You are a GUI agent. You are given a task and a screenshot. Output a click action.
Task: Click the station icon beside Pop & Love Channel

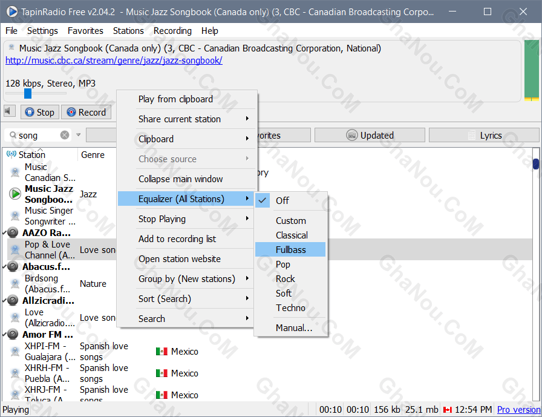point(15,249)
